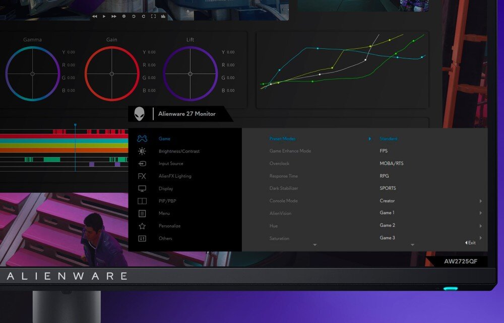Click Exit to close the OSD
504x323 pixels.
coord(471,243)
